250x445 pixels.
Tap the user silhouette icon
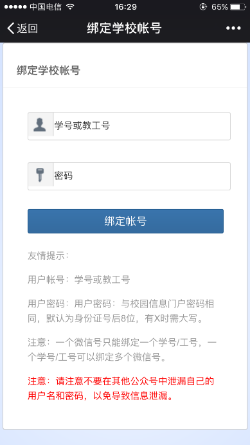click(40, 125)
